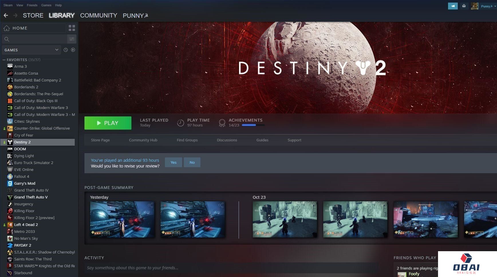The image size is (497, 277).
Task: Go to the STORE tab
Action: (x=33, y=15)
